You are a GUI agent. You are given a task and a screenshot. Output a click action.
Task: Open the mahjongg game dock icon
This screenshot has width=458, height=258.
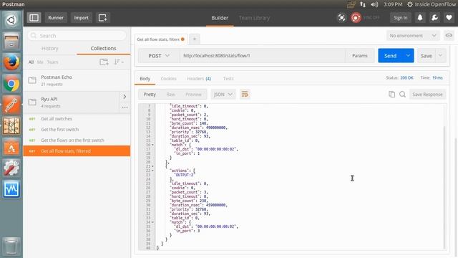coord(11,126)
